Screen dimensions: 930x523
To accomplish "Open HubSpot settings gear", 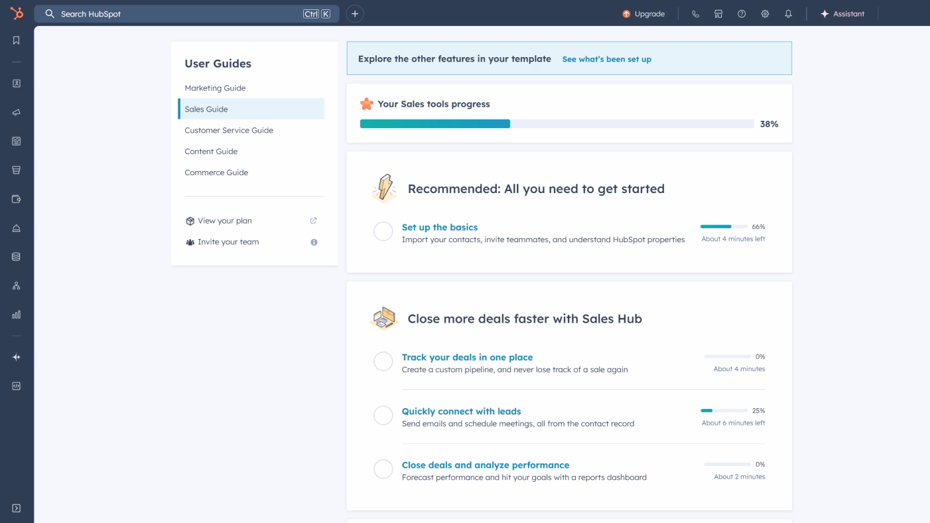I will click(765, 13).
